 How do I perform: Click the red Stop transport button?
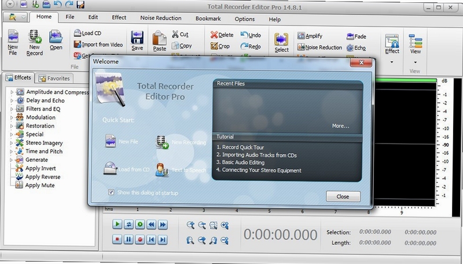pyautogui.click(x=117, y=239)
